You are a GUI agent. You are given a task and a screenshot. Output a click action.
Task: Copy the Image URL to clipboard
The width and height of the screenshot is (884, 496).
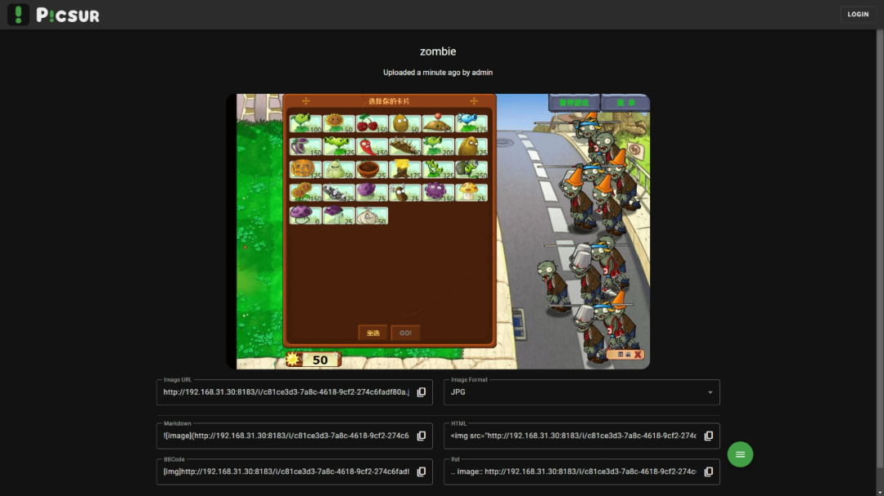click(x=422, y=392)
